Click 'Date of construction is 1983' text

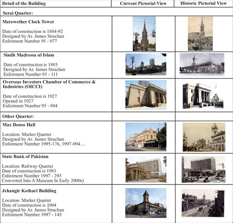(x=29, y=171)
